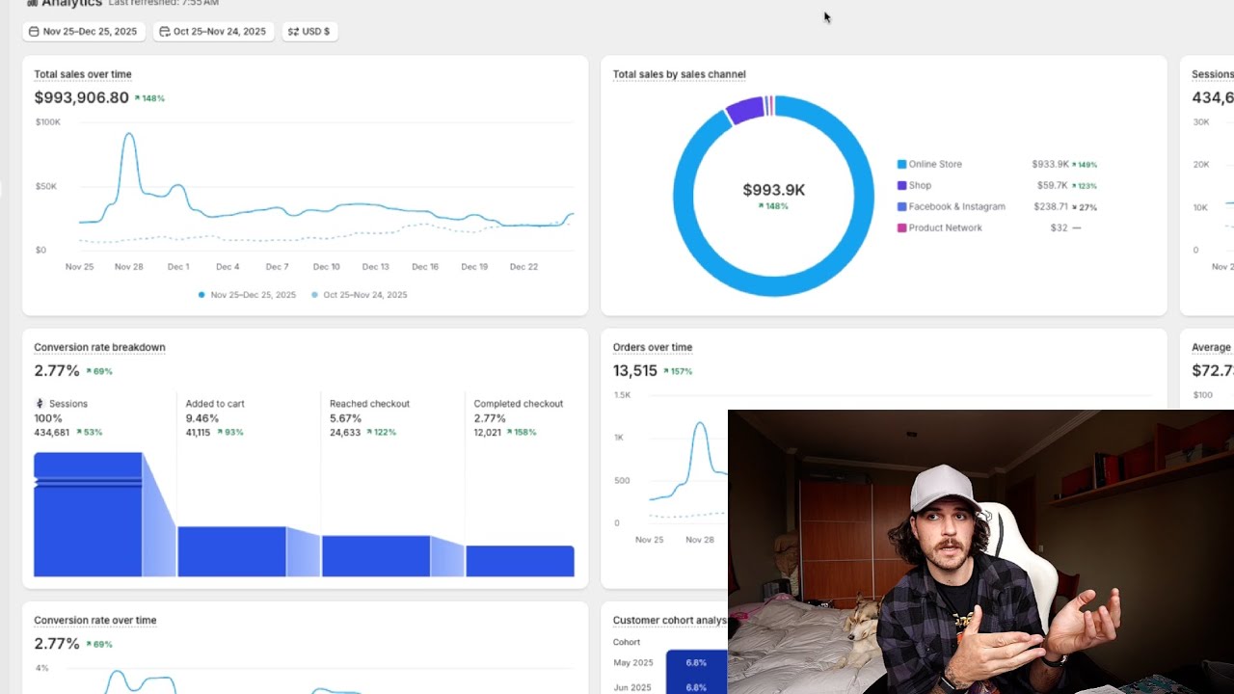Image resolution: width=1234 pixels, height=694 pixels.
Task: Click the $993,906.80 total sales value
Action: [81, 97]
